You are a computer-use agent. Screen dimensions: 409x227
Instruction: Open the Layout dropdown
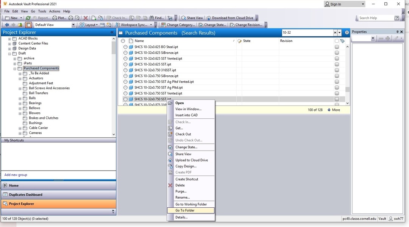click(89, 25)
